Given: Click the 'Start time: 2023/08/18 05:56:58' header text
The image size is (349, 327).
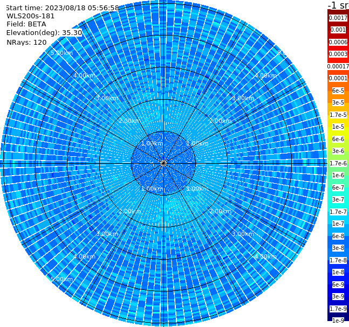Looking at the screenshot, I should click(x=62, y=8).
